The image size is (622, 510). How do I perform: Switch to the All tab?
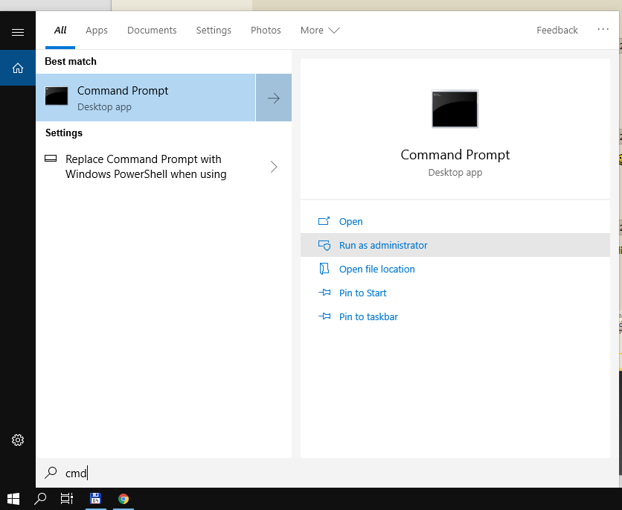pos(60,31)
